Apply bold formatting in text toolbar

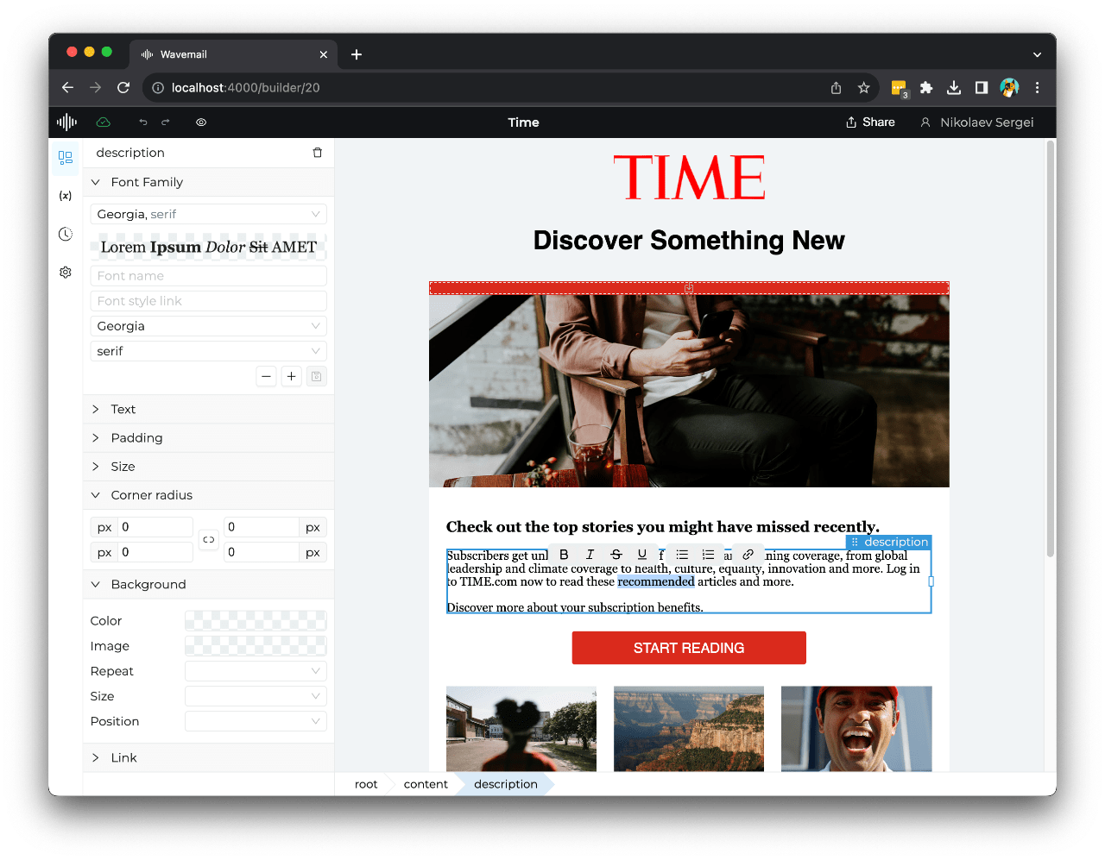(564, 555)
